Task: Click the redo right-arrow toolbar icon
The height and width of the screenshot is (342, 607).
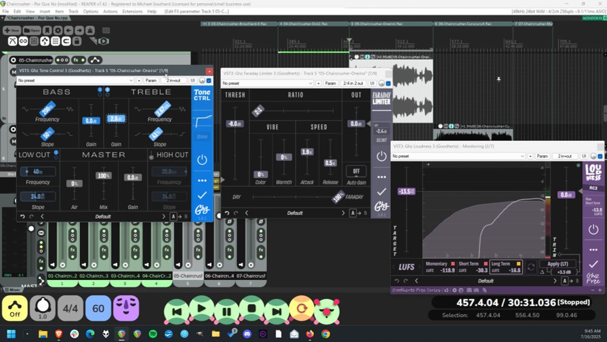Action: click(x=80, y=30)
